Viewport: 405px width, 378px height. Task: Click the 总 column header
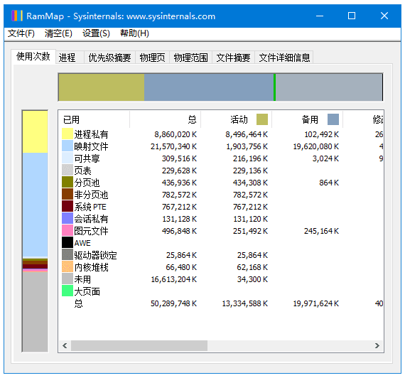click(166, 119)
